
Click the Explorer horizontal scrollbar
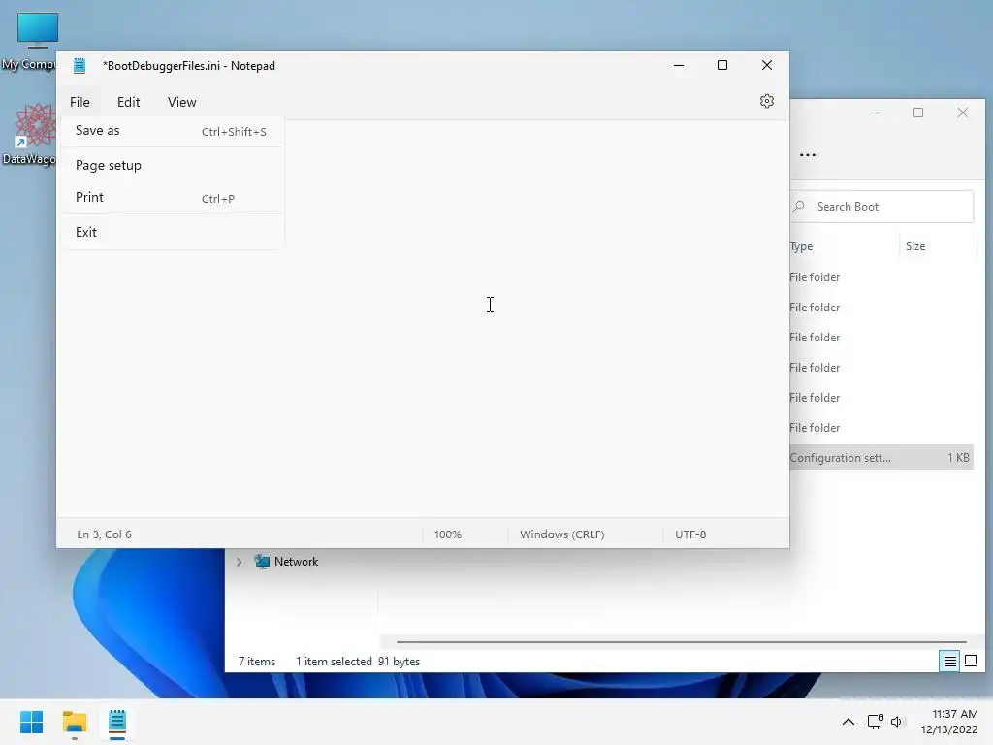[682, 642]
